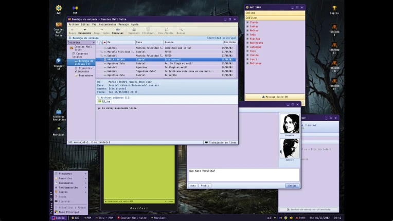The width and height of the screenshot is (393, 221).
Task: Click the mail list vertical scrollbar
Action: coord(237,61)
